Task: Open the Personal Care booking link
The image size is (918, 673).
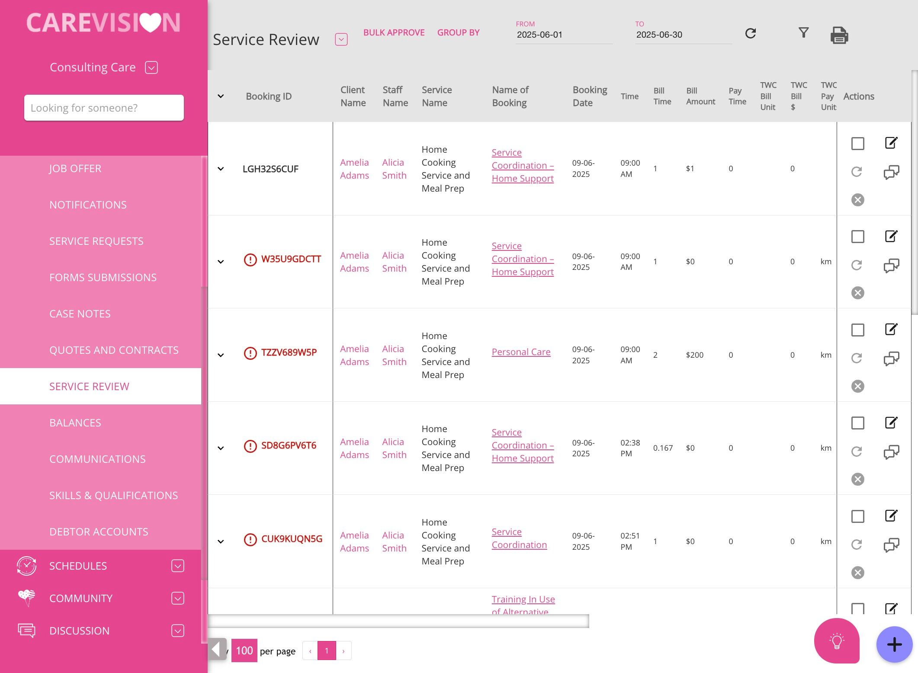Action: pos(521,352)
